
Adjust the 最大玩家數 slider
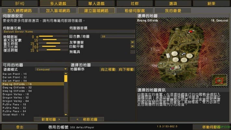pyautogui.click(x=53, y=40)
